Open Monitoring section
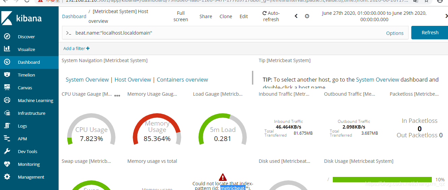The image size is (448, 190). coord(29,164)
